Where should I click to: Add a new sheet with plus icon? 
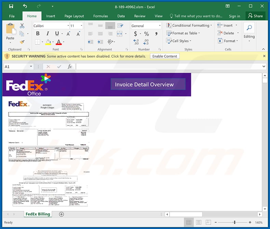click(x=62, y=214)
